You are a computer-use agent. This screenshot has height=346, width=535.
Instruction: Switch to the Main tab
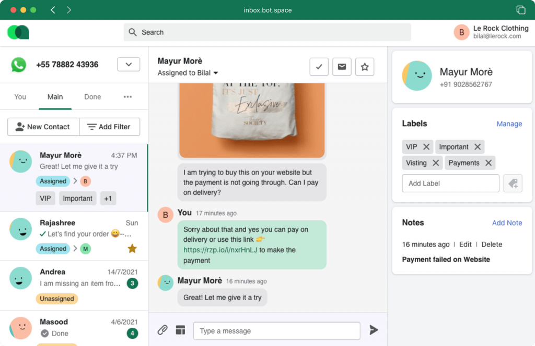click(55, 97)
